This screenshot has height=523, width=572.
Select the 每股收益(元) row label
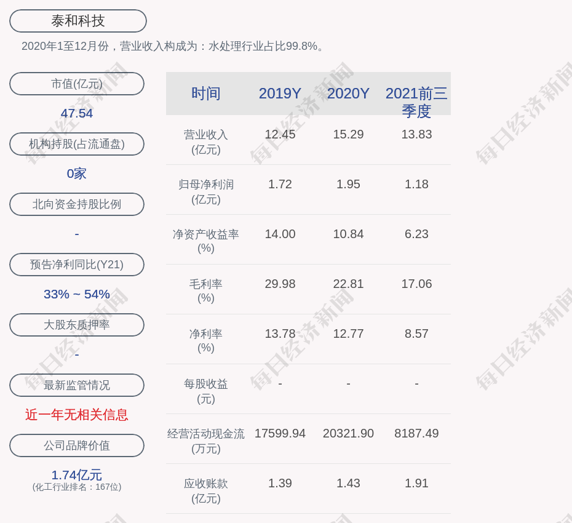pos(206,391)
